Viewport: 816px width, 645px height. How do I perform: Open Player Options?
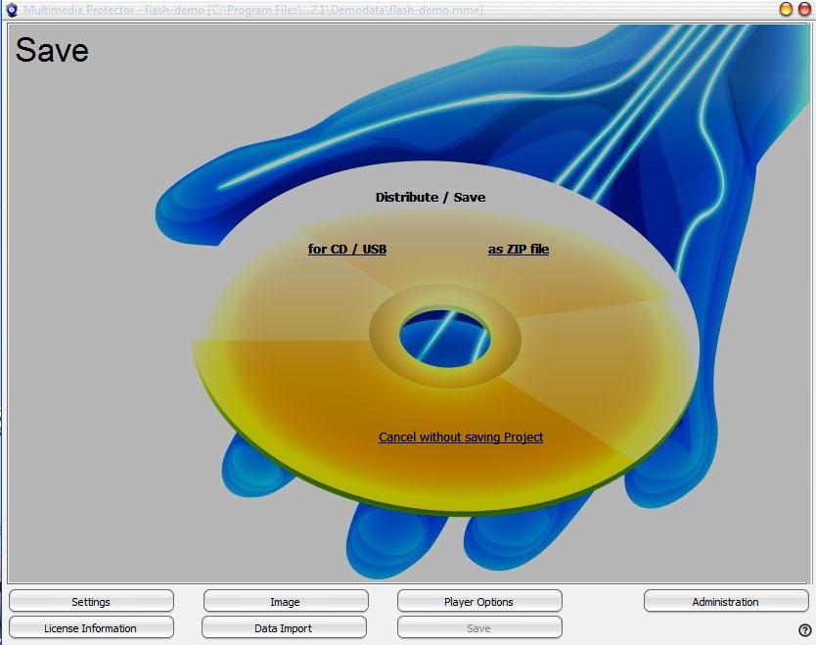point(479,601)
